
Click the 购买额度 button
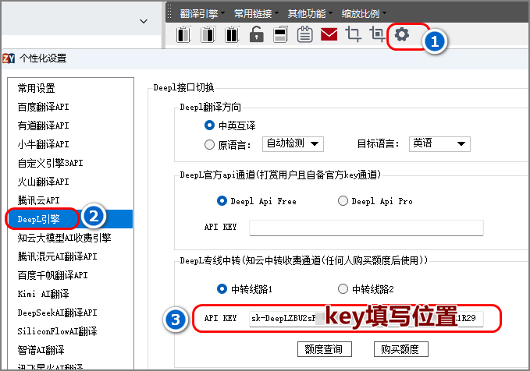tap(401, 348)
